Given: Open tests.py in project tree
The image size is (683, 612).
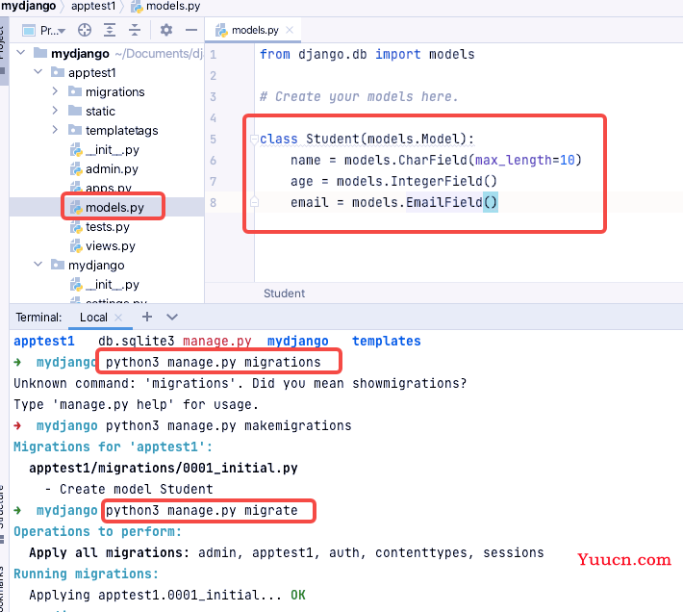Looking at the screenshot, I should (x=107, y=227).
